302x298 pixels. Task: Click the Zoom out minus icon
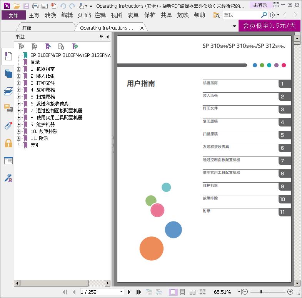[245, 292]
